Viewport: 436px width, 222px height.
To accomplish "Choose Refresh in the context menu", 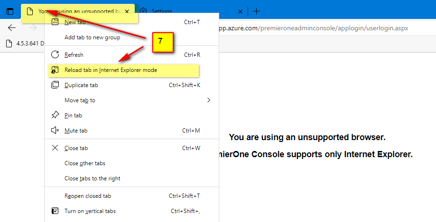I will pyautogui.click(x=132, y=54).
